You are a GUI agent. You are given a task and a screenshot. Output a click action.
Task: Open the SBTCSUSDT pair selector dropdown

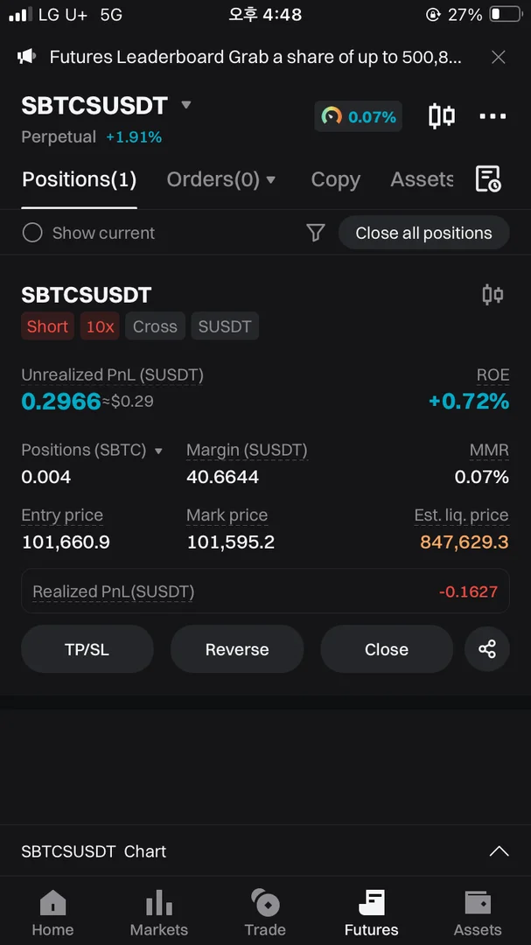coord(185,105)
